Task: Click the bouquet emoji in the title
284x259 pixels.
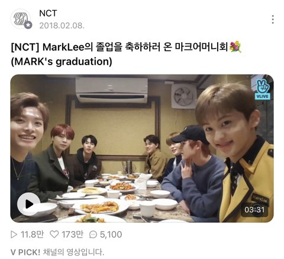Action: pyautogui.click(x=235, y=47)
